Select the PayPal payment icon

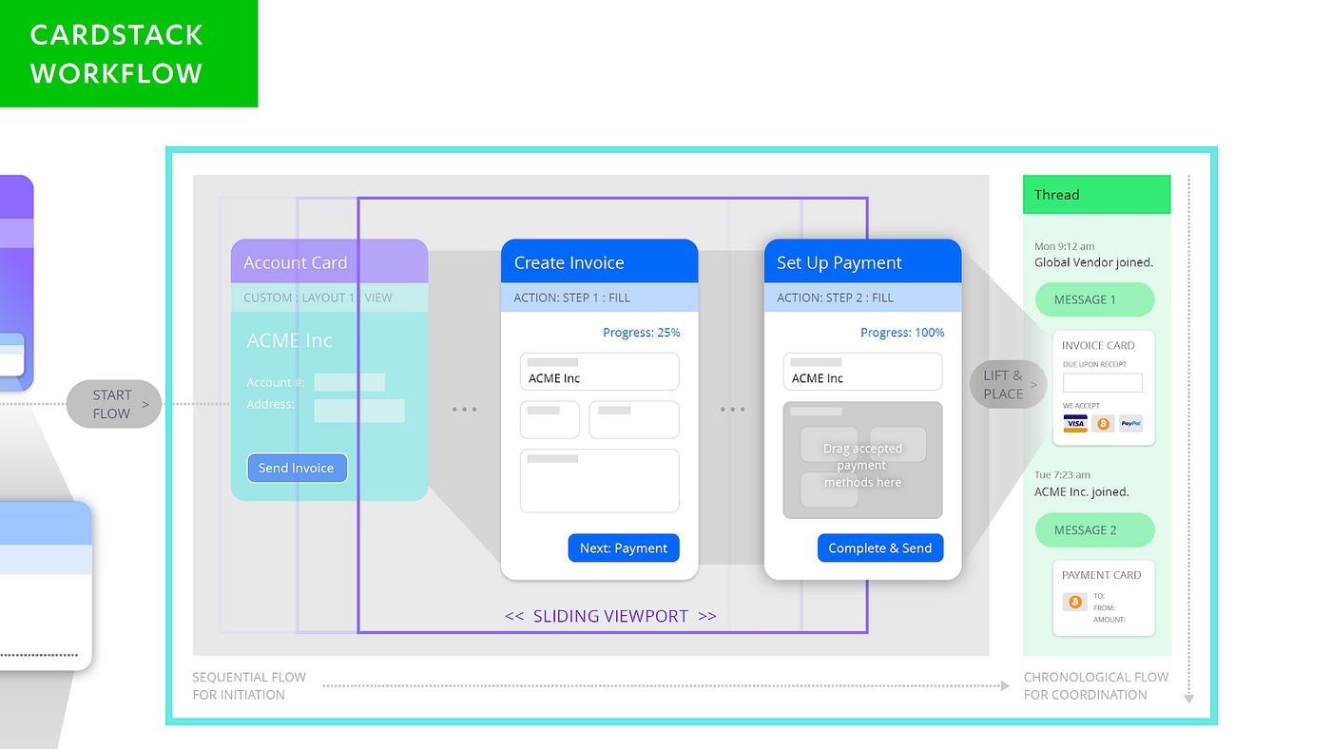[1130, 424]
